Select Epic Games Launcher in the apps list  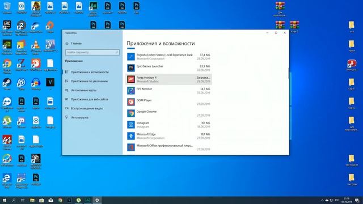pyautogui.click(x=168, y=68)
